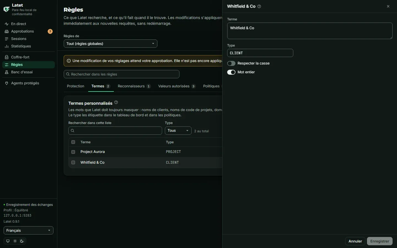This screenshot has width=397, height=248.
Task: Click the Enregistrer button
Action: [x=380, y=241]
